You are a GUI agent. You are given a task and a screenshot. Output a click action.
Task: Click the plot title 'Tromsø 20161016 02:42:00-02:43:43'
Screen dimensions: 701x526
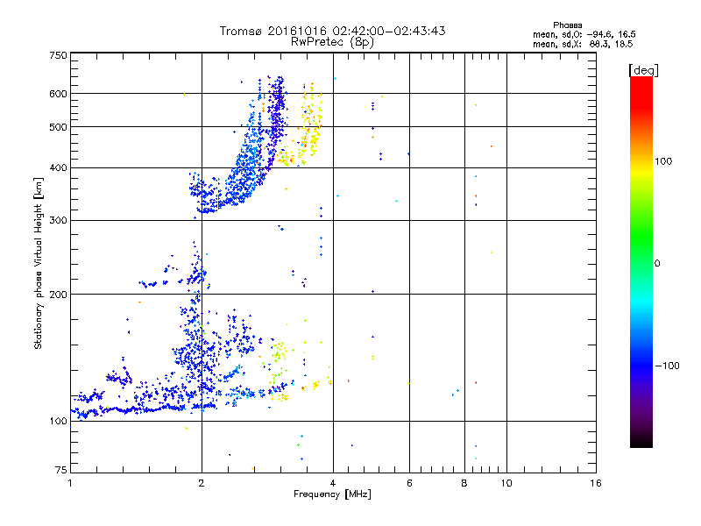pos(332,31)
